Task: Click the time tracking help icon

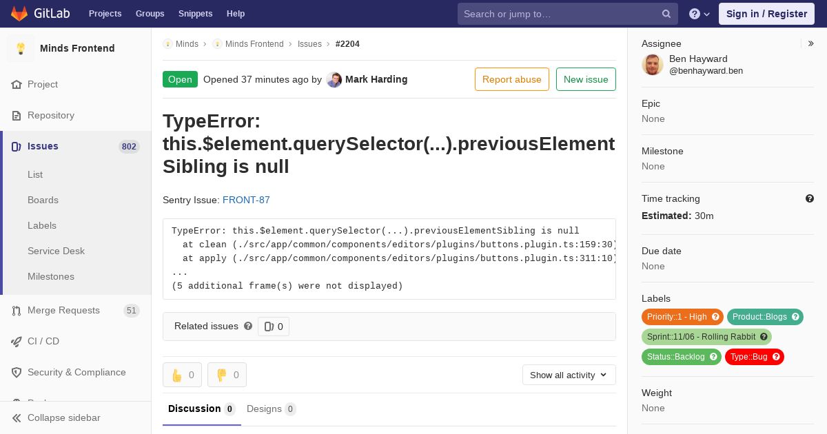Action: [810, 198]
